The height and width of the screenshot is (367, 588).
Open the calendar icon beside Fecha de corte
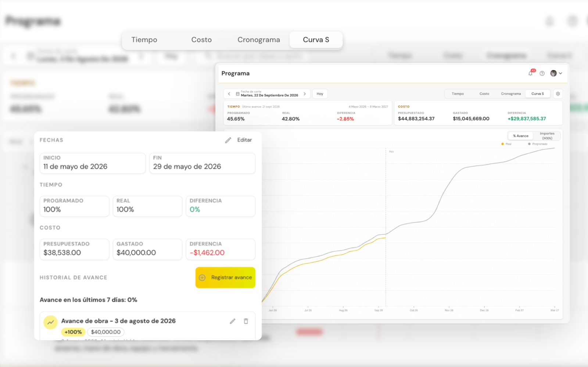click(x=238, y=94)
